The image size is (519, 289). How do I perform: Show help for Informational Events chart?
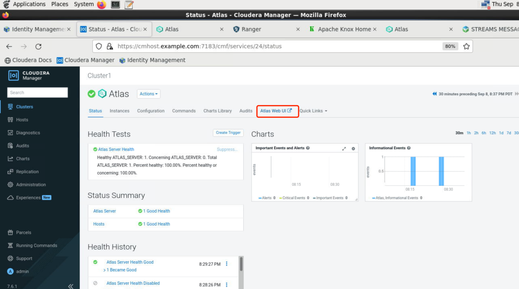click(x=409, y=148)
